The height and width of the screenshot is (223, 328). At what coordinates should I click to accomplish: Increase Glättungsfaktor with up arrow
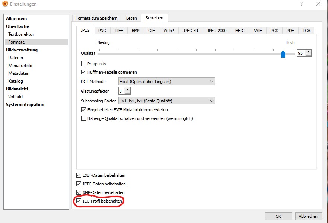(x=128, y=89)
